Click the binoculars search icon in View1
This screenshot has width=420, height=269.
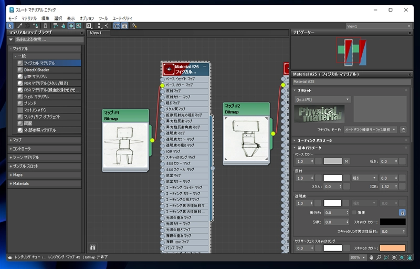click(x=93, y=247)
